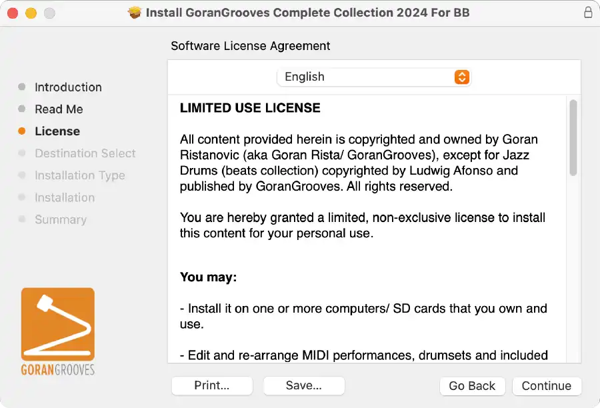Viewport: 600px width, 408px height.
Task: Click the Save... button
Action: coord(304,385)
